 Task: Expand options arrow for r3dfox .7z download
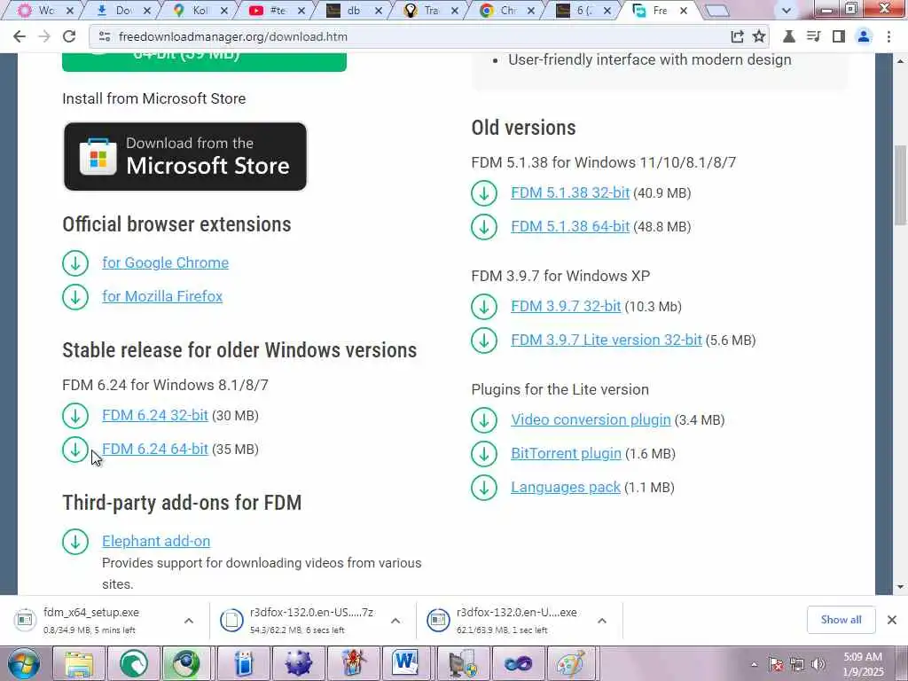click(395, 621)
